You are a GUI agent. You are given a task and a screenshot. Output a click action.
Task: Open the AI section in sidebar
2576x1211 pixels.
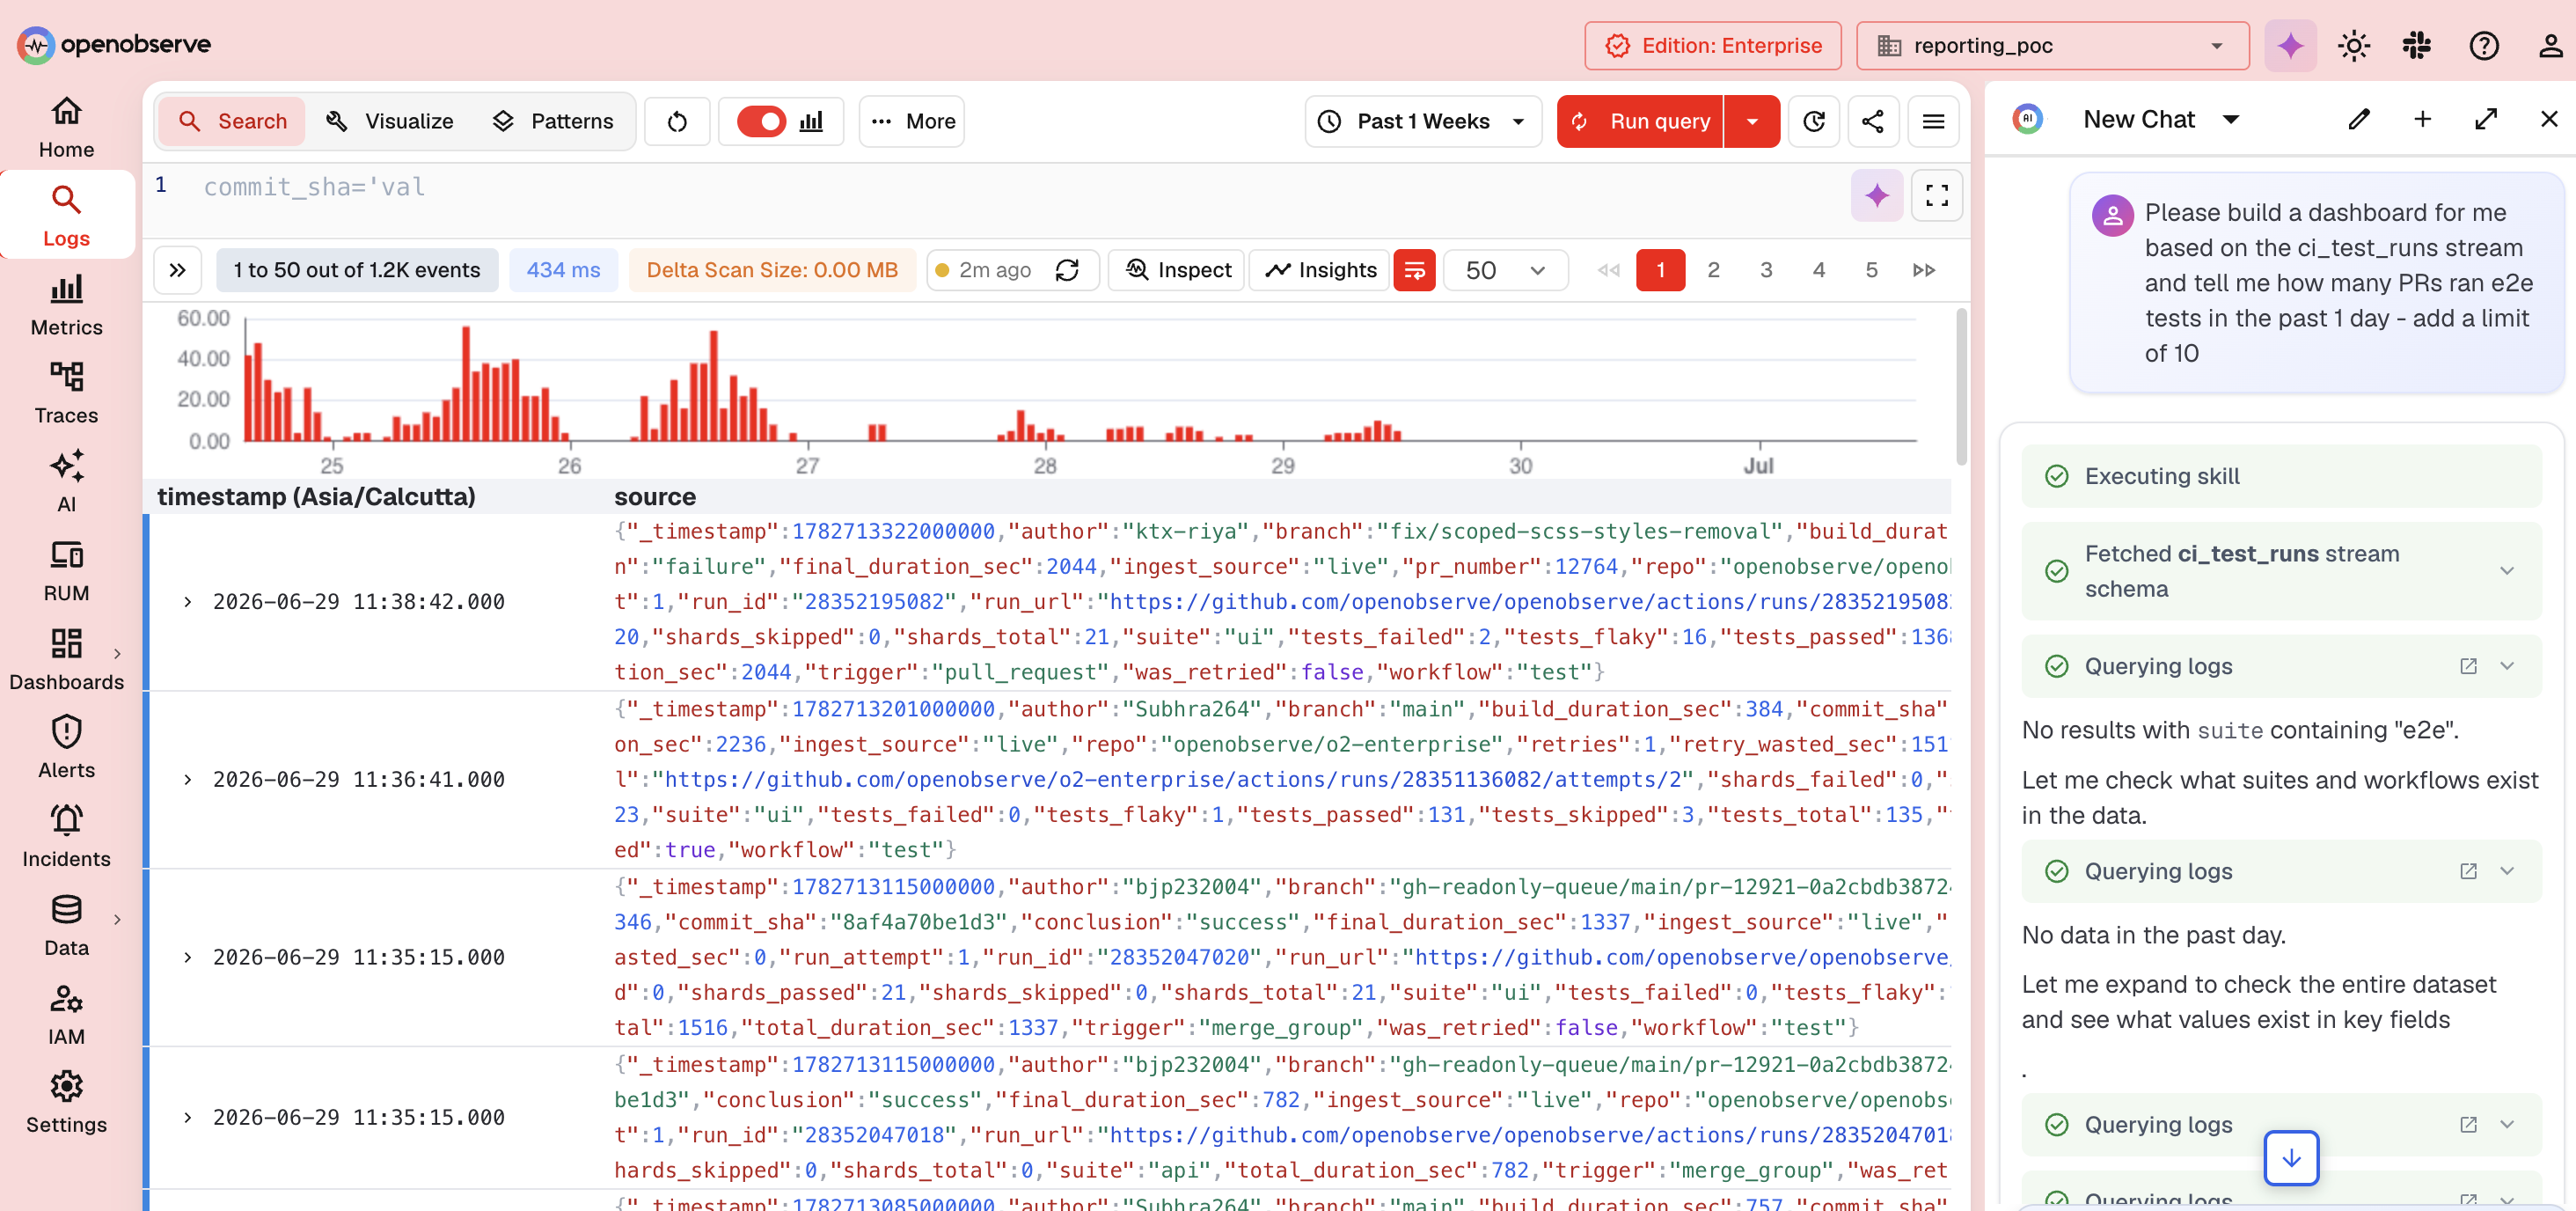pyautogui.click(x=66, y=482)
